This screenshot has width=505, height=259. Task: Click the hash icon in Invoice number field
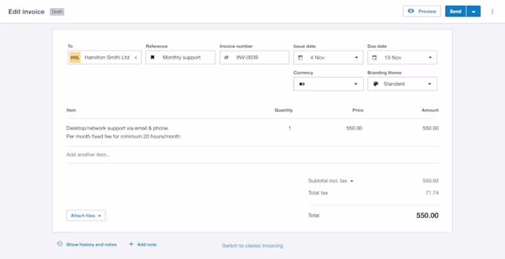[226, 57]
